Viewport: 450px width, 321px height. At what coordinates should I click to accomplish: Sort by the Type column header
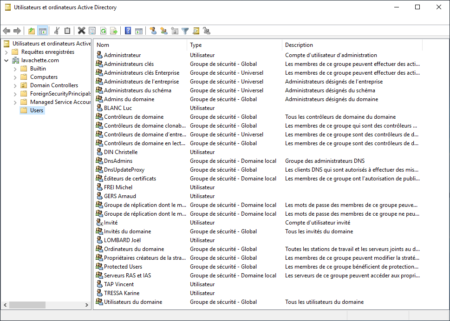(235, 45)
